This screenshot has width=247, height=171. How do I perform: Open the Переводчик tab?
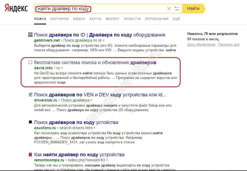tap(157, 19)
